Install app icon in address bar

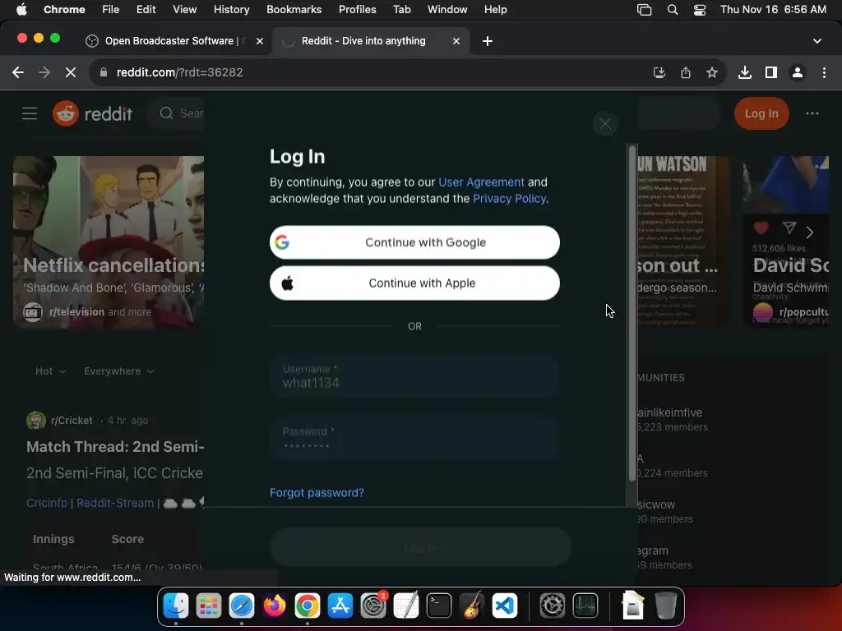pos(659,72)
